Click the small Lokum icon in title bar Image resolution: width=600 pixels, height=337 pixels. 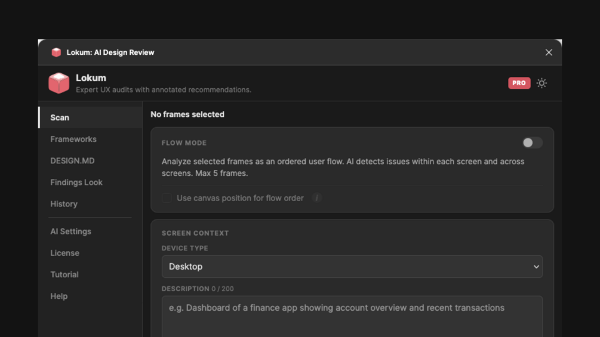click(56, 52)
